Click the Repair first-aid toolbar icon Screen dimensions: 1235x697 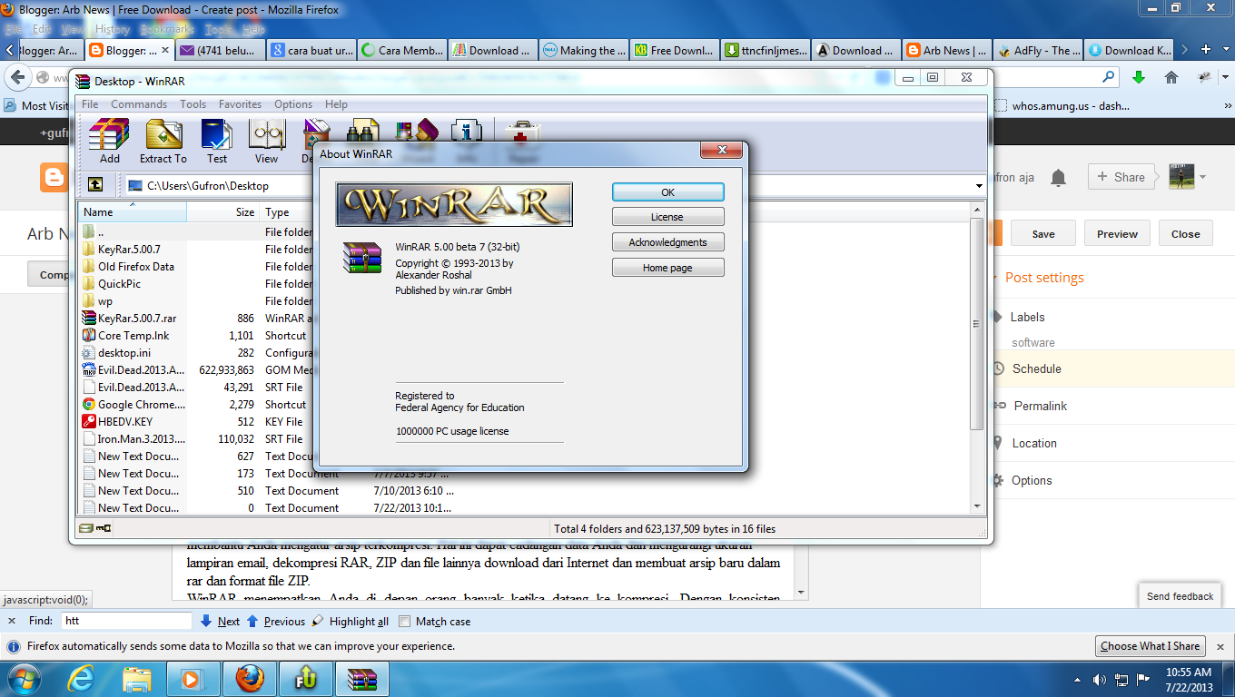point(522,133)
